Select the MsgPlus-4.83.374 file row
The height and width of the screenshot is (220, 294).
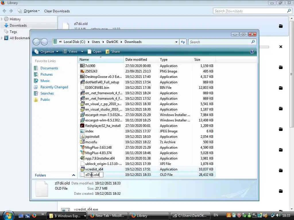(147, 153)
